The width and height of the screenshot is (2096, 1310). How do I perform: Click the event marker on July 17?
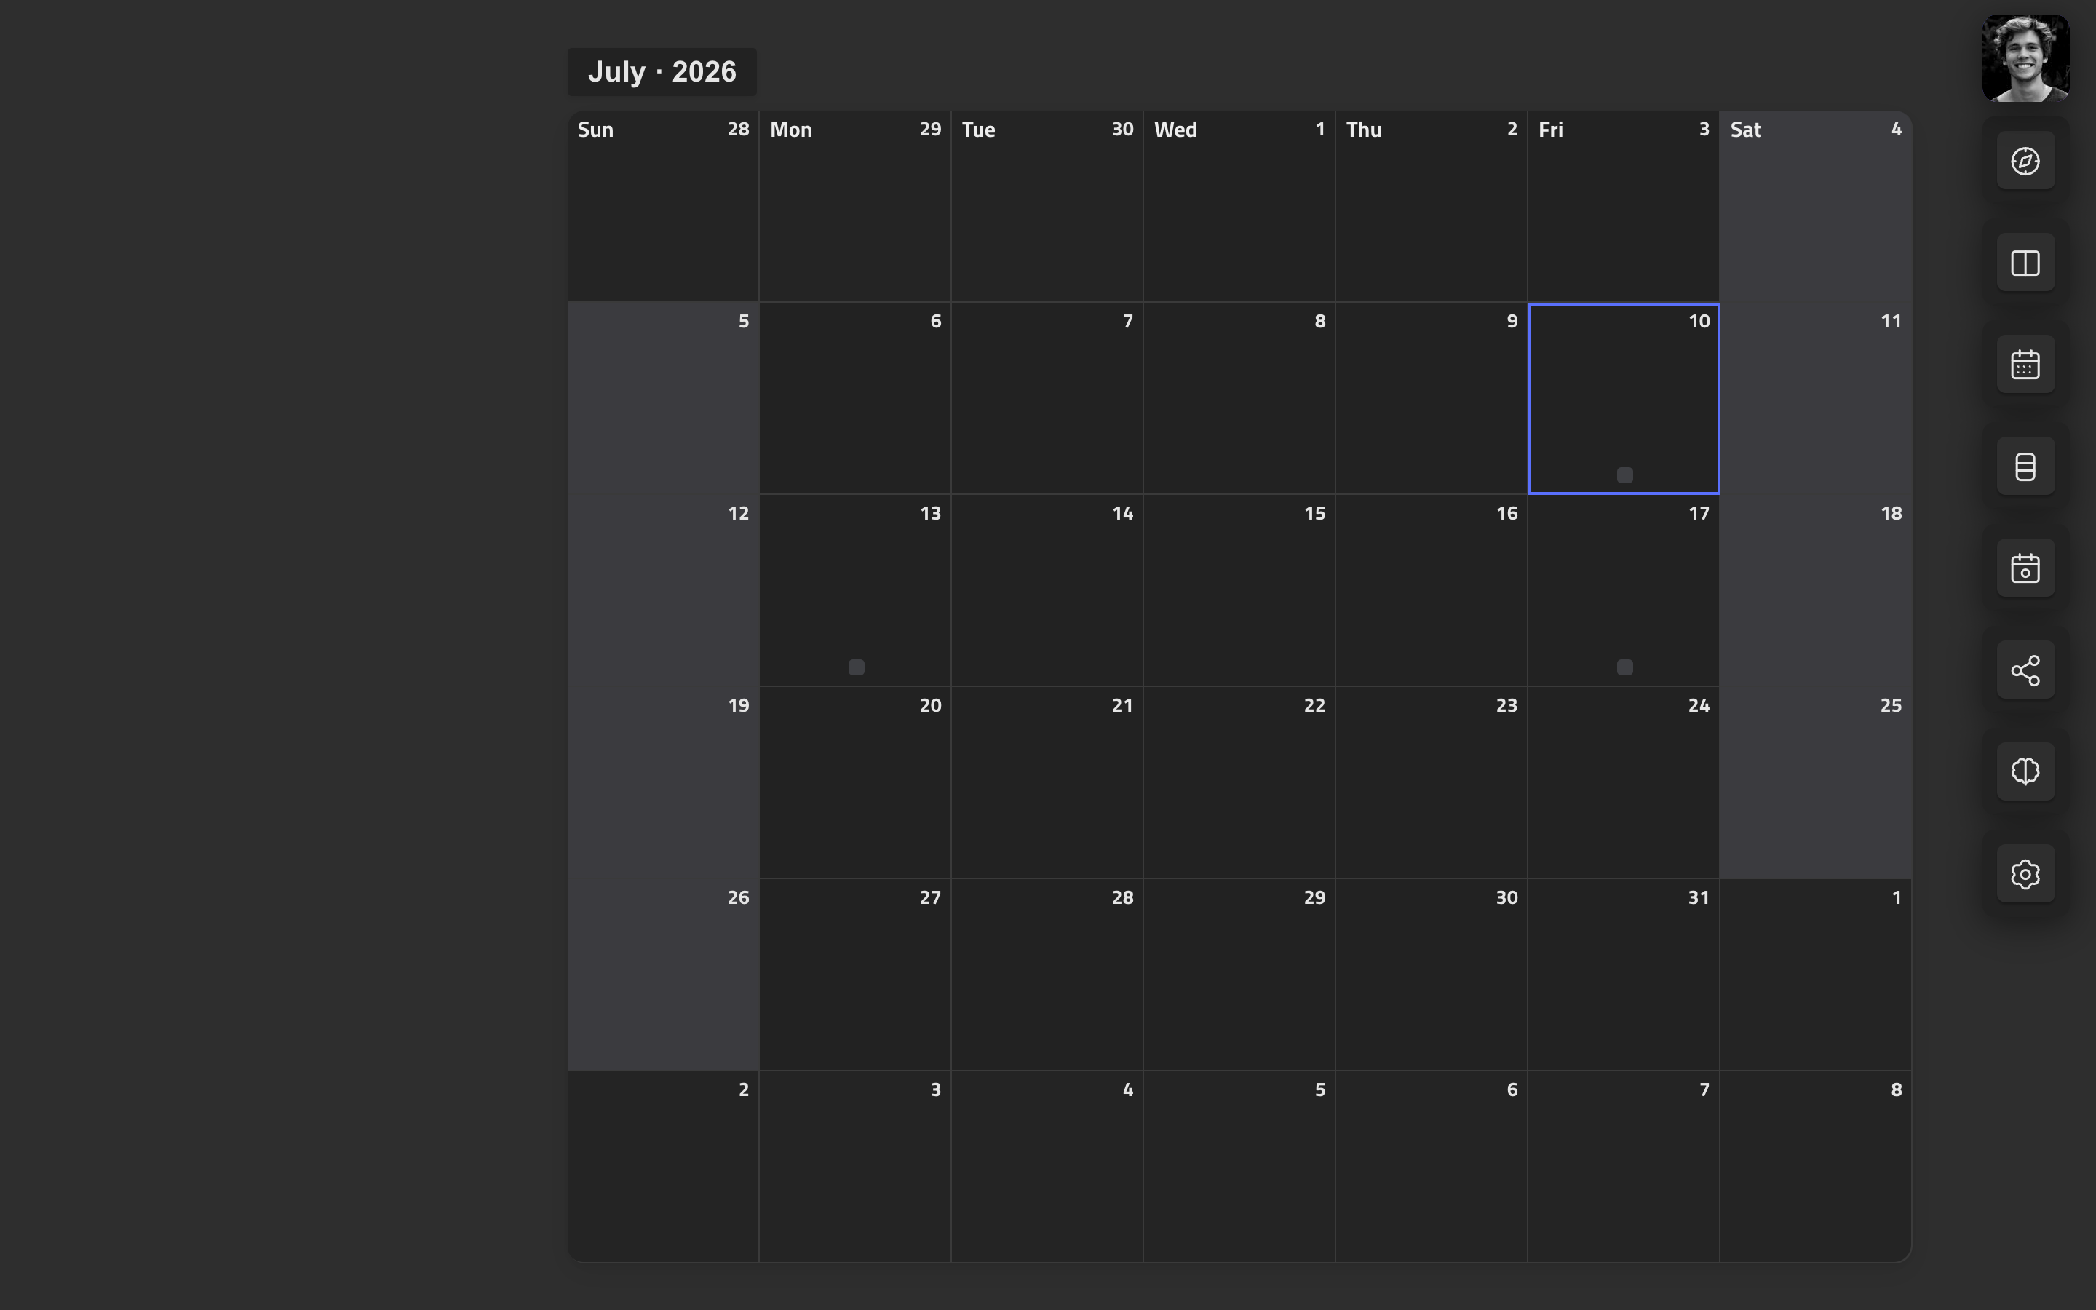pos(1625,667)
